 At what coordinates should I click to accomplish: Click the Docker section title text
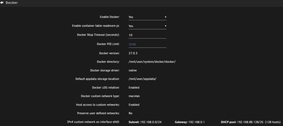pyautogui.click(x=12, y=3)
